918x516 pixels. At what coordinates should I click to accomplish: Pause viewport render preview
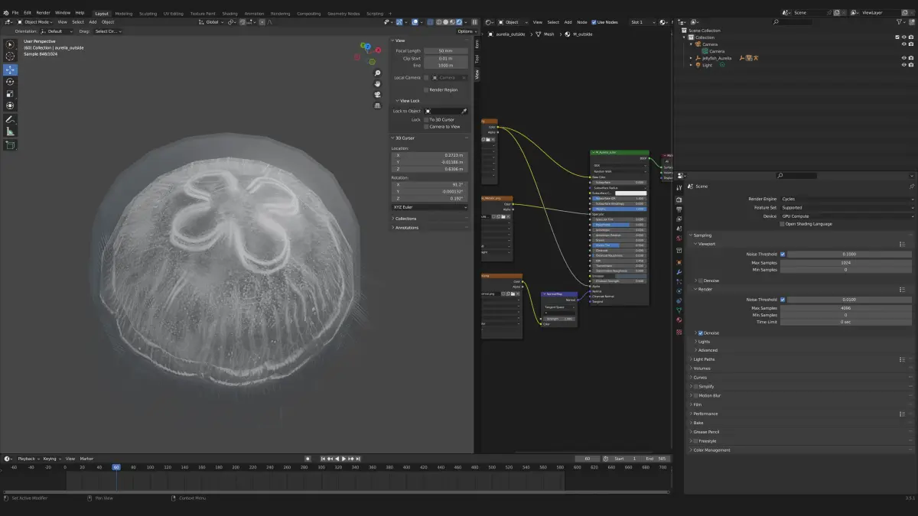(x=474, y=22)
